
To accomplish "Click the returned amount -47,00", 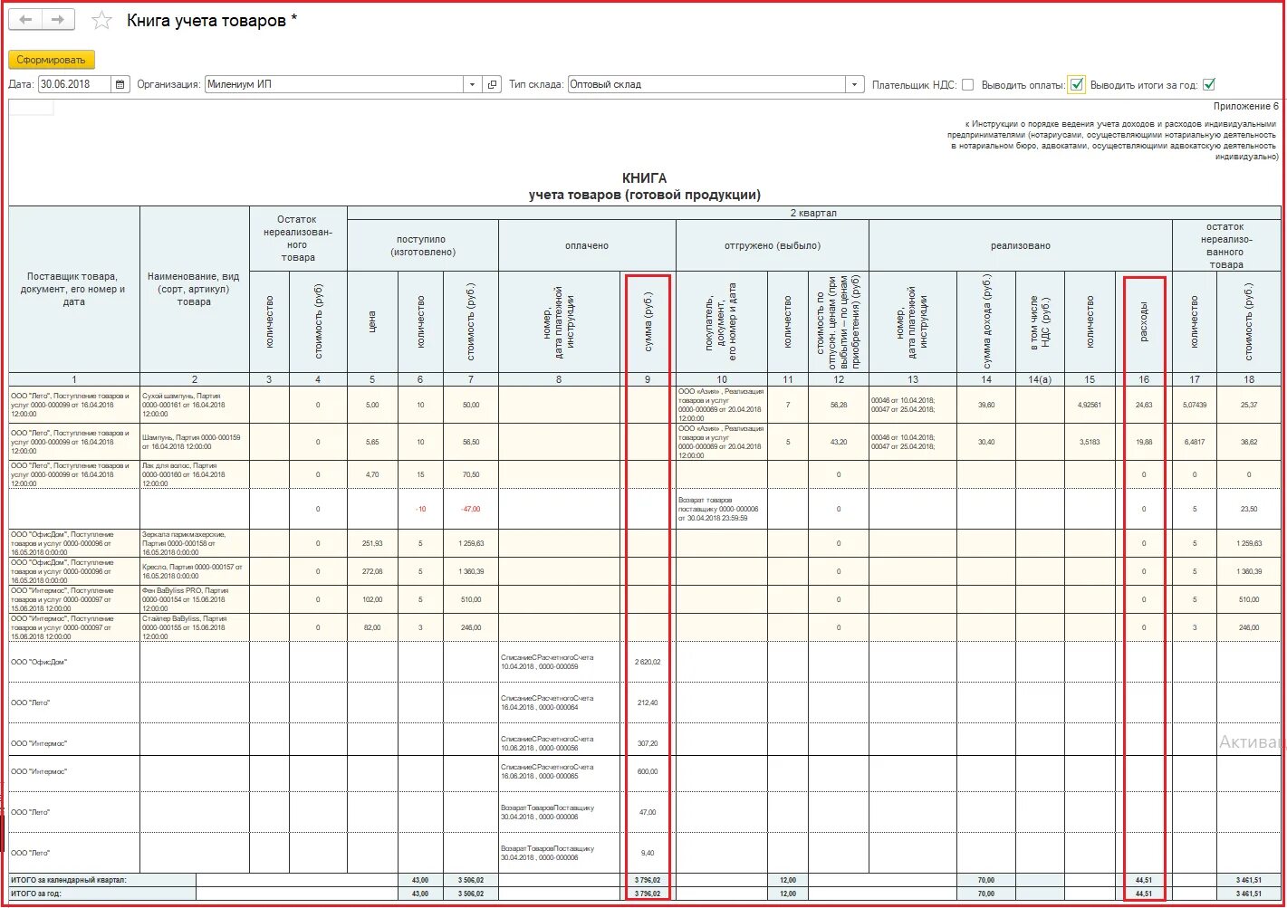I will tap(471, 509).
